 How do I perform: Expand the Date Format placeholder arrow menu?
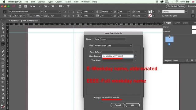tap(135, 56)
